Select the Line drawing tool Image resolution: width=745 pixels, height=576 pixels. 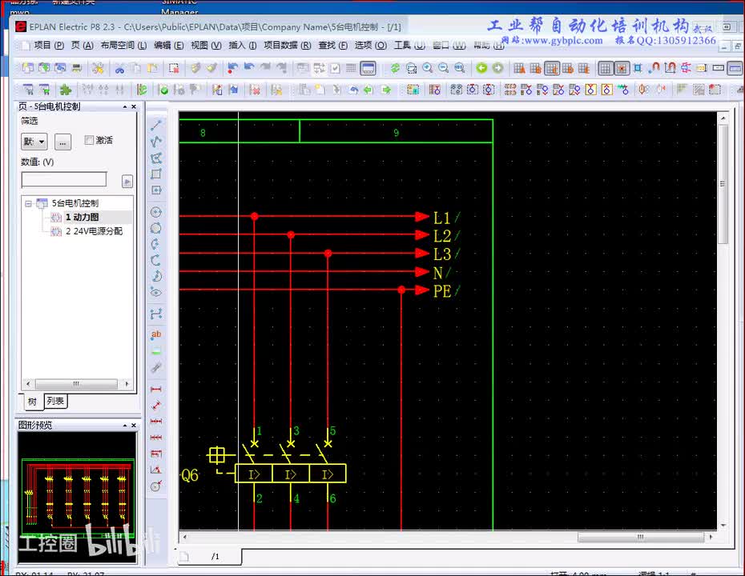point(156,125)
